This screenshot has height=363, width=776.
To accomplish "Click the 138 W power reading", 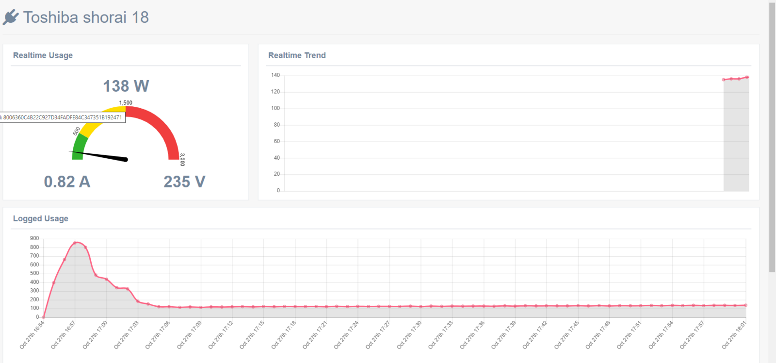I will pos(126,86).
